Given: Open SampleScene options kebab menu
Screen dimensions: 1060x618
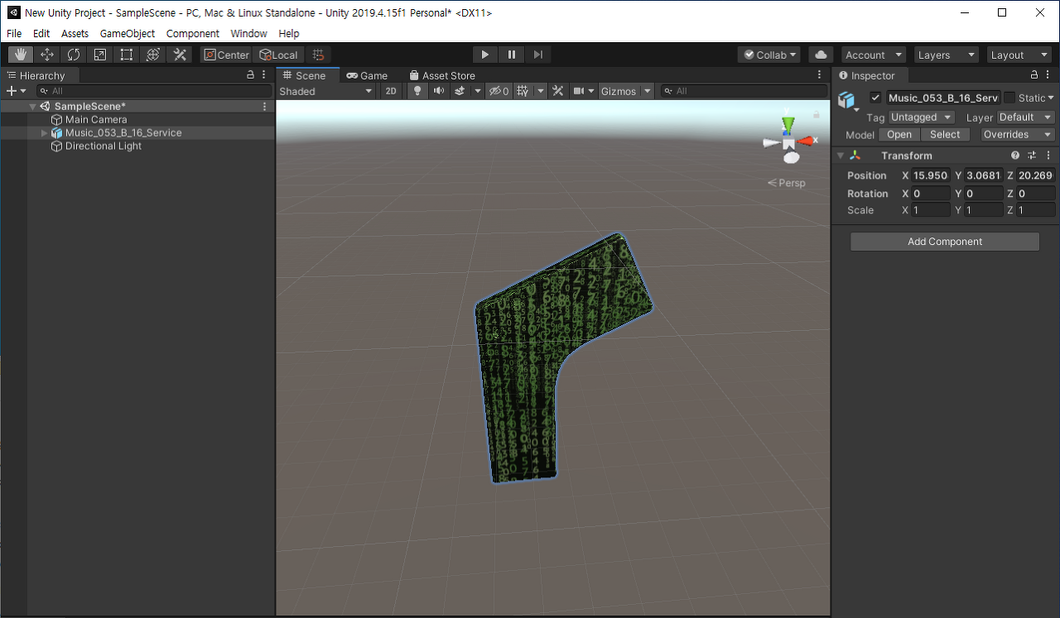Looking at the screenshot, I should click(x=265, y=107).
